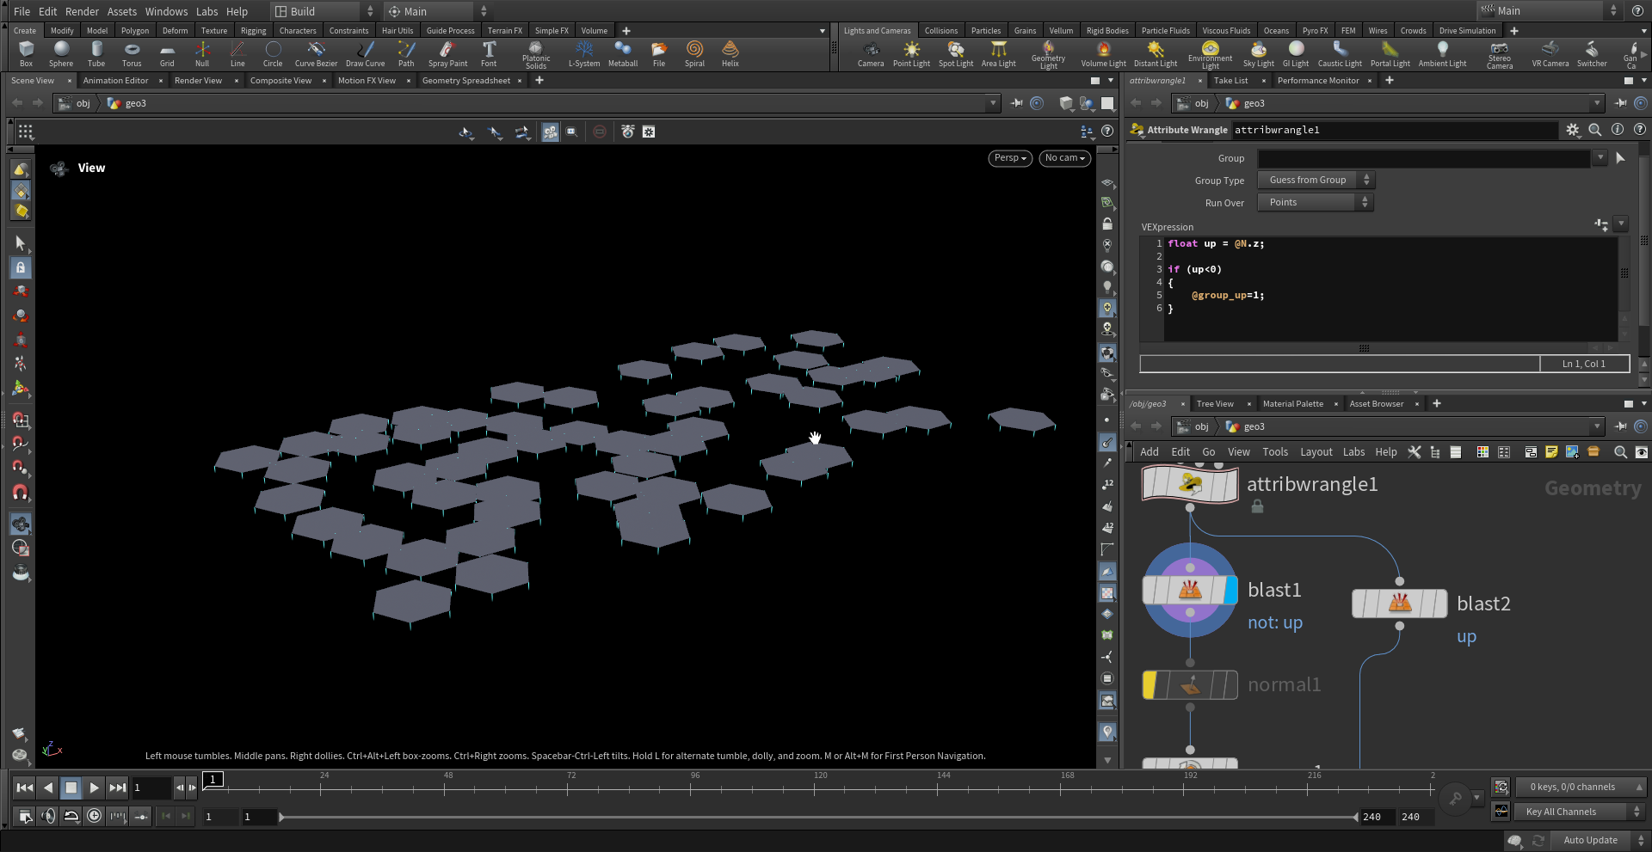Click the blast2 node icon
This screenshot has width=1652, height=852.
[1400, 604]
